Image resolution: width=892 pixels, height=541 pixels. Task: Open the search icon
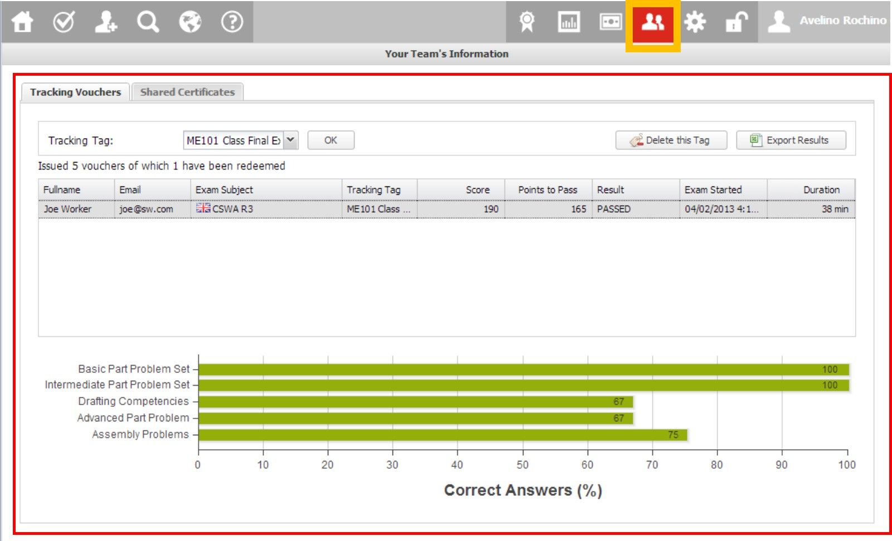(147, 22)
